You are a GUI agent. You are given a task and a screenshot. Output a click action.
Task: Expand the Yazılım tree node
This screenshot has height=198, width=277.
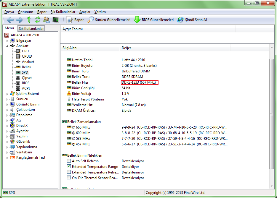point(7,136)
